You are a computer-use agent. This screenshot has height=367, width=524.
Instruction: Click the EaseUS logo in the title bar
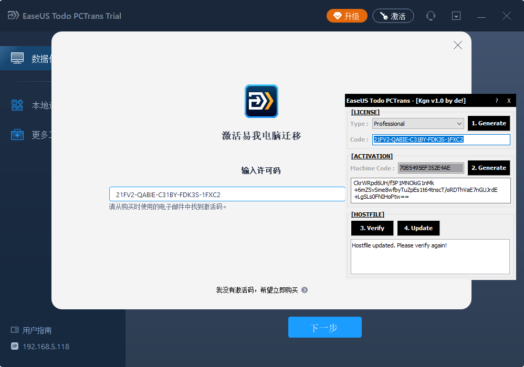coord(13,15)
